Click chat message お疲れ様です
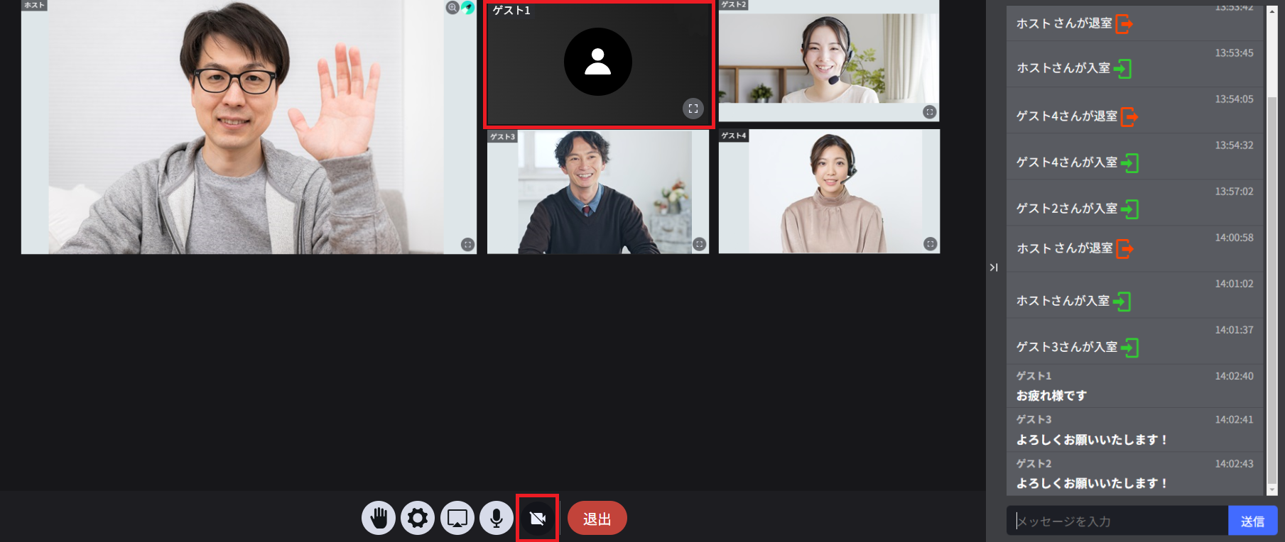Image resolution: width=1285 pixels, height=542 pixels. (x=1051, y=396)
